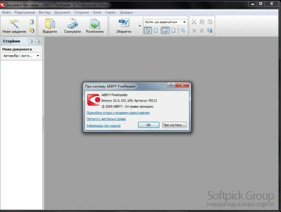The width and height of the screenshot is (281, 212).
Task: Open the Редагування menu
Action: click(25, 12)
